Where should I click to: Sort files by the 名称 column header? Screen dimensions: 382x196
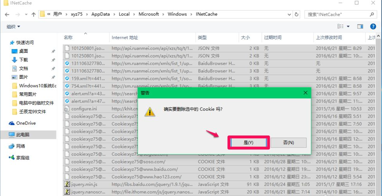click(x=68, y=38)
